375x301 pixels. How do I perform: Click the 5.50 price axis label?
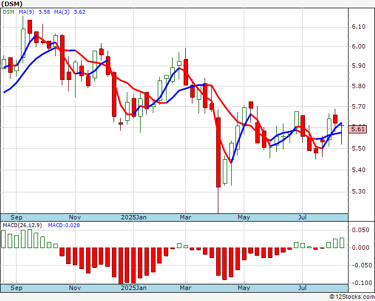click(359, 148)
